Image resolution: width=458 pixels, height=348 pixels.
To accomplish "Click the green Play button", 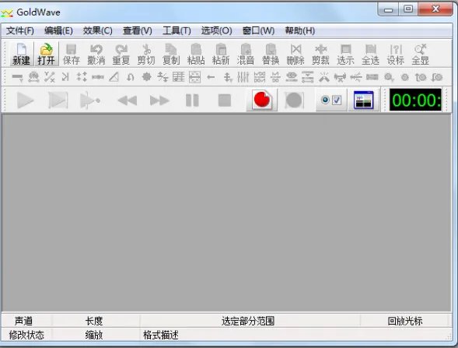I will click(26, 100).
